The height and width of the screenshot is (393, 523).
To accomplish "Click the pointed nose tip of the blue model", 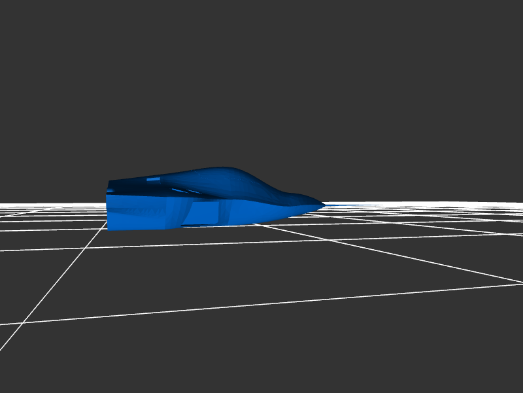I will coord(323,205).
